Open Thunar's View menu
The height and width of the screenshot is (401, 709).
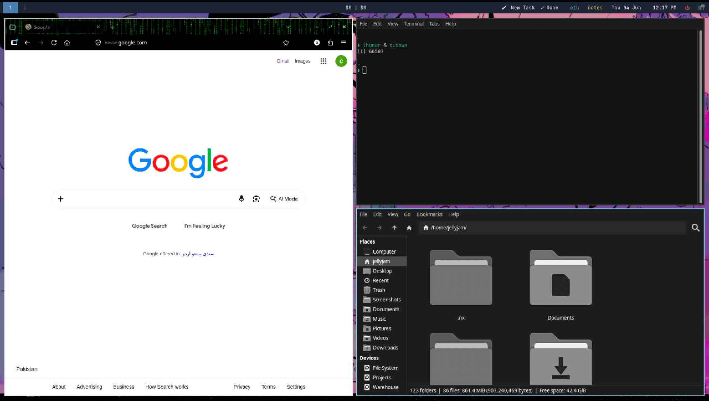(x=393, y=214)
